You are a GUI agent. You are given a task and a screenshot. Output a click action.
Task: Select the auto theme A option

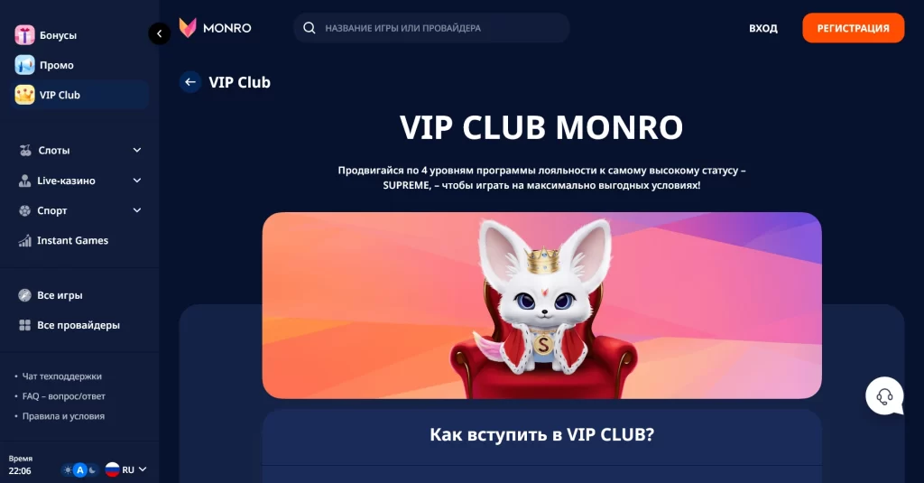(80, 470)
